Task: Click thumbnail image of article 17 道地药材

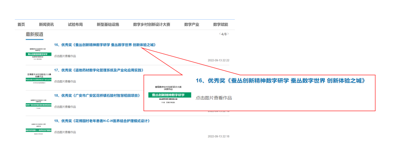Action: coord(38,79)
